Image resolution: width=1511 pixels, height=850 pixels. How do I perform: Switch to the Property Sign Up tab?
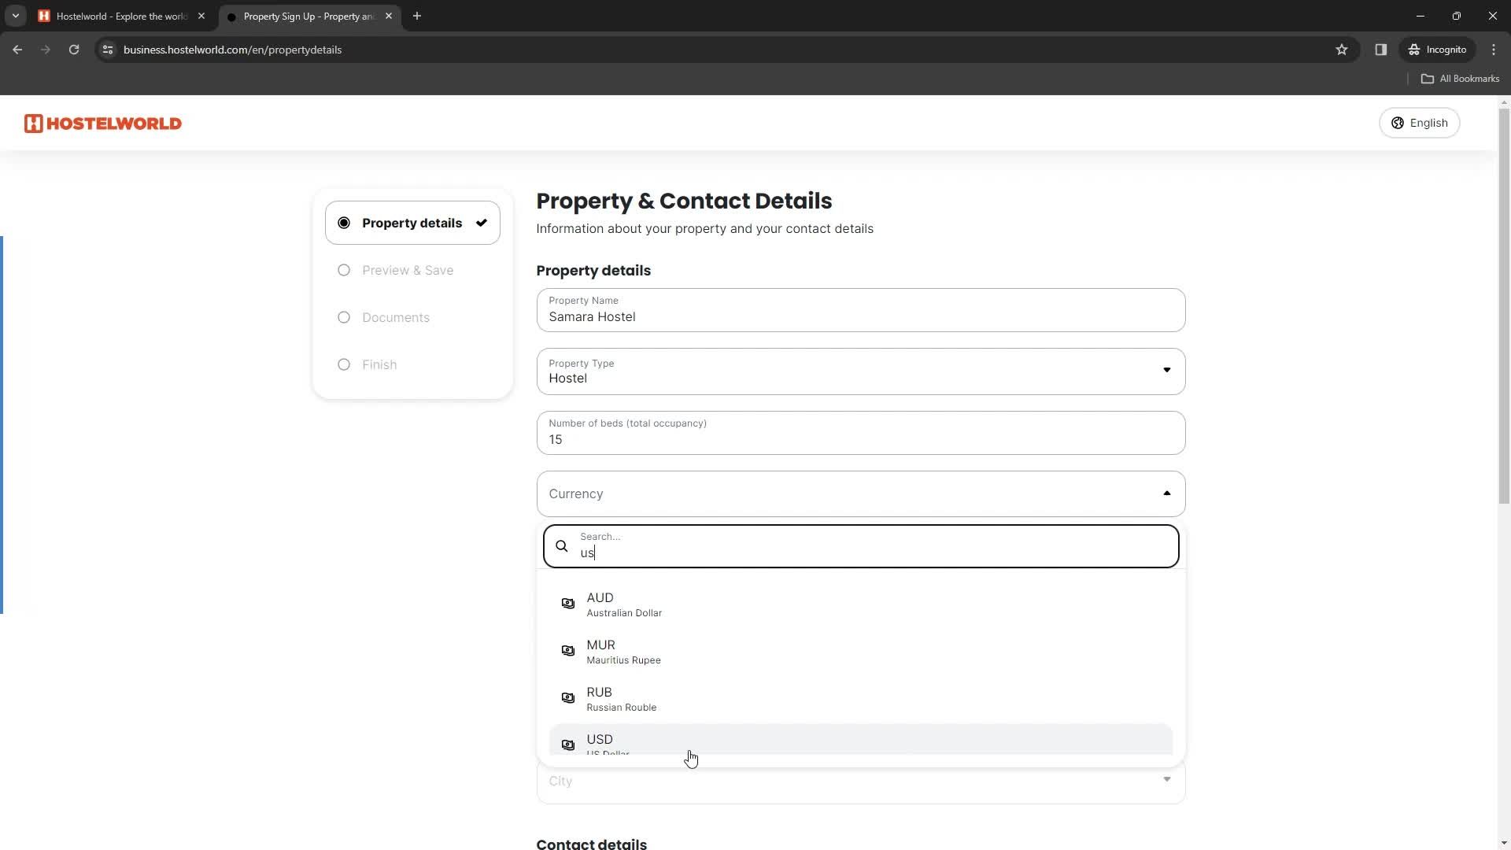coord(308,16)
